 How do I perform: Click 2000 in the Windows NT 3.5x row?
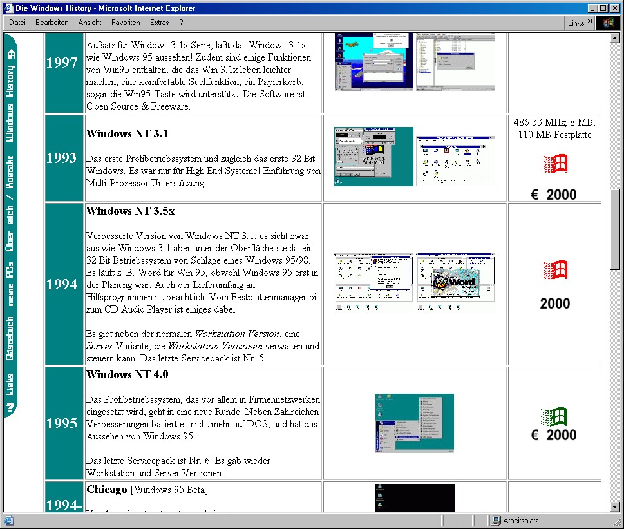(554, 303)
